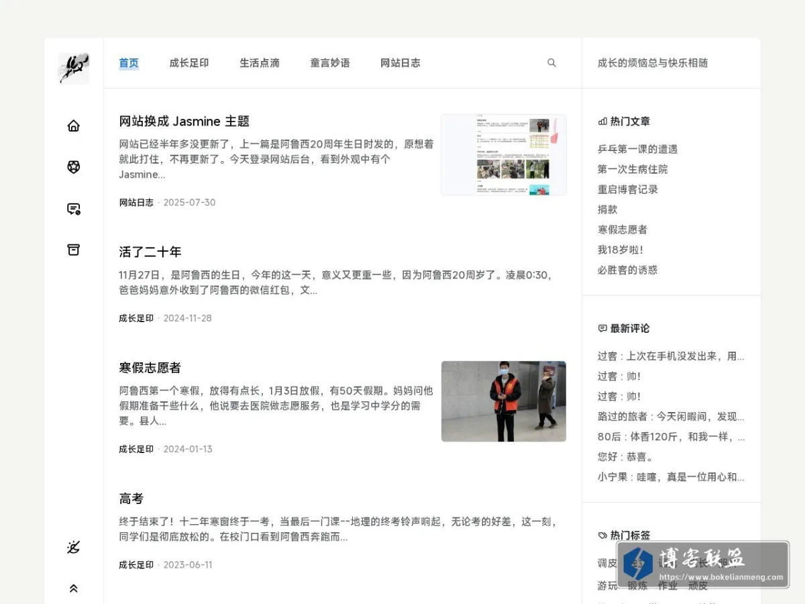805x604 pixels.
Task: Select the 生活点滴 nav tab
Action: coord(260,63)
